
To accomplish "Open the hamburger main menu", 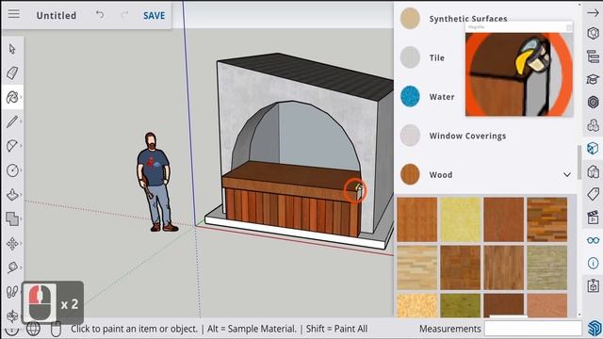I will pos(14,14).
